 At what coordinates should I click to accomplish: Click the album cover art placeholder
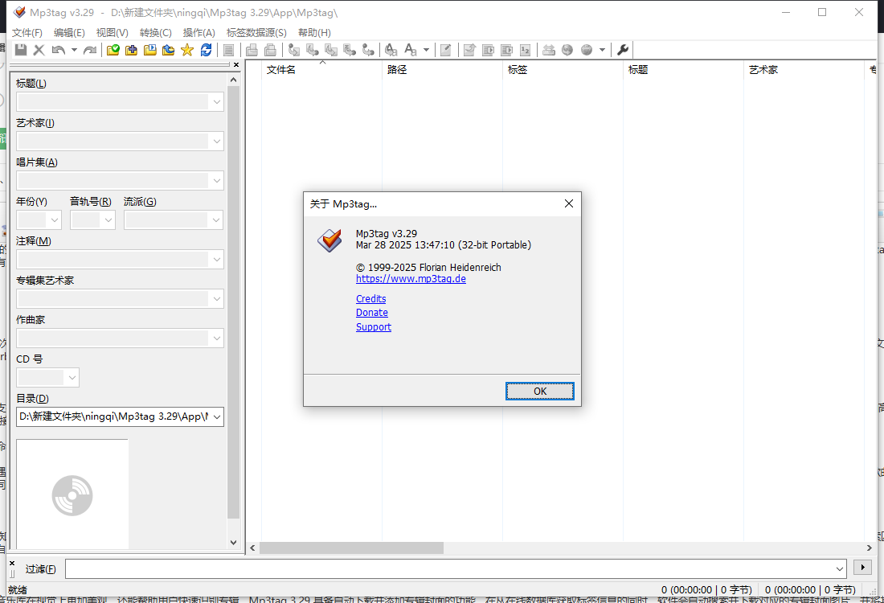72,494
